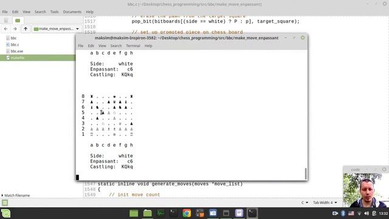Expand Match Filename section
This screenshot has height=219, width=389.
pos(15,195)
